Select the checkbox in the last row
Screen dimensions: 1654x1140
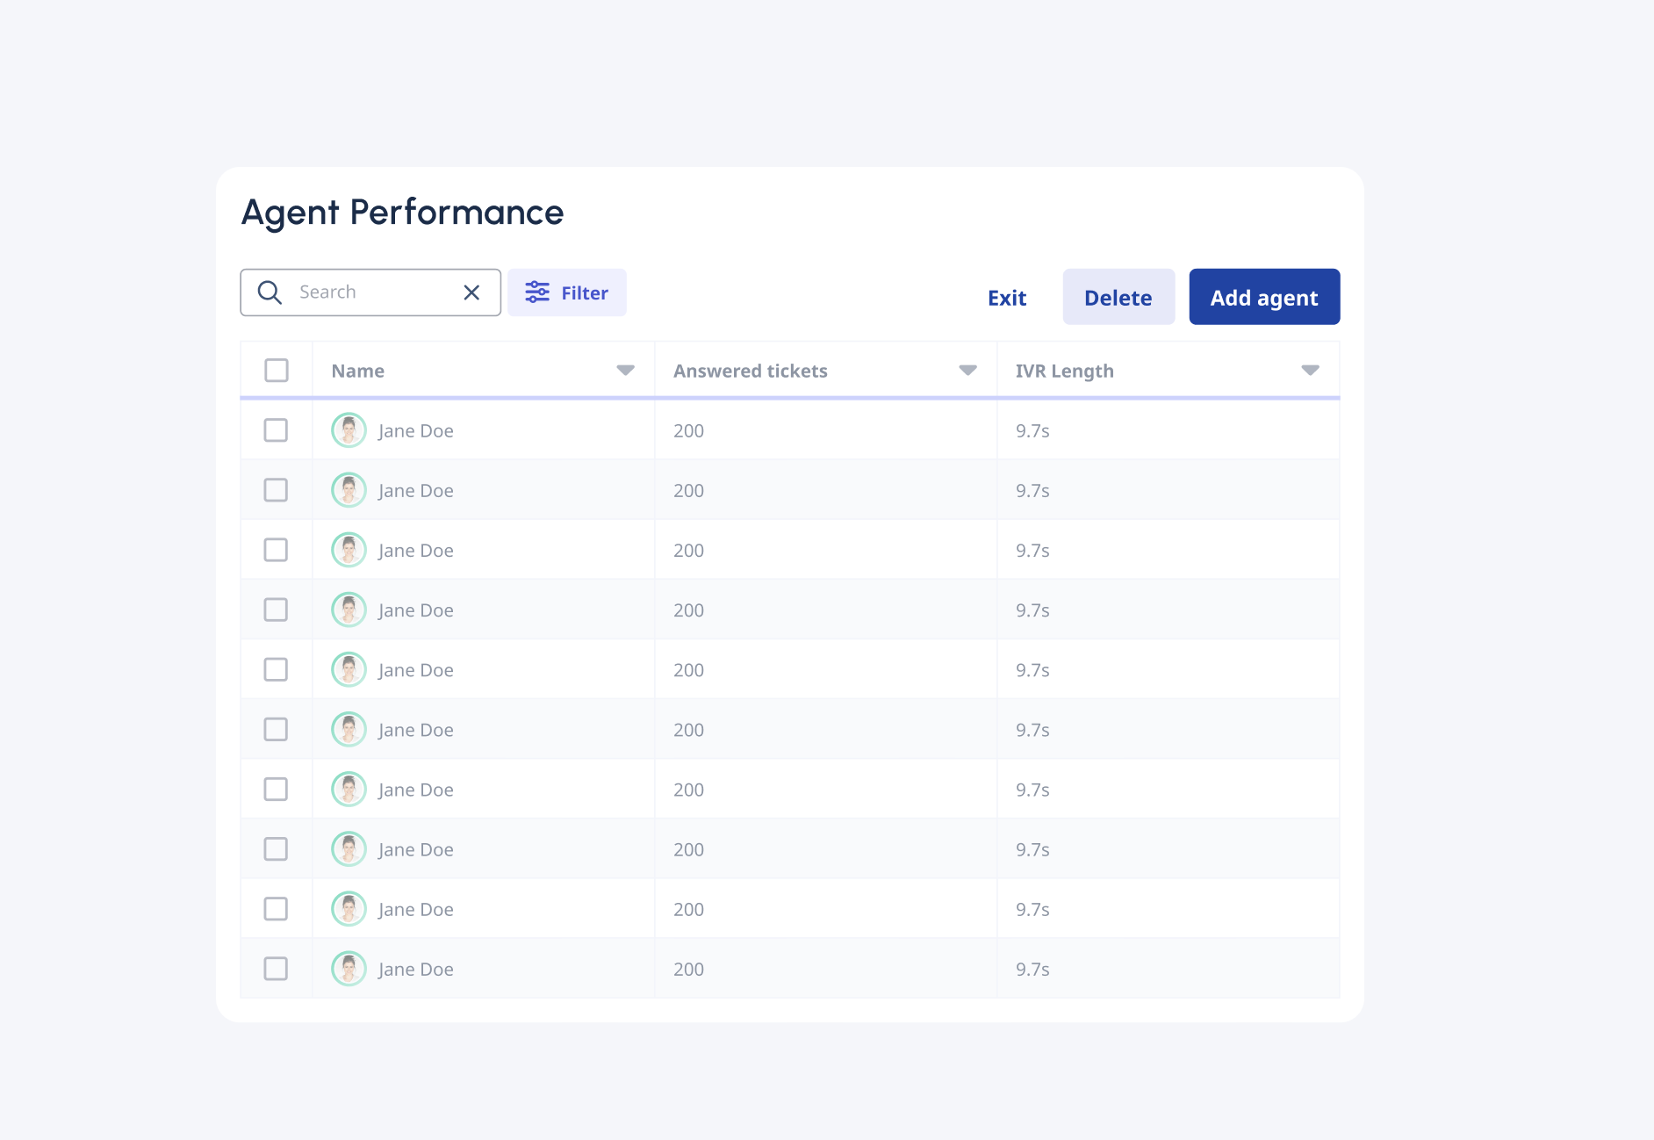[276, 969]
